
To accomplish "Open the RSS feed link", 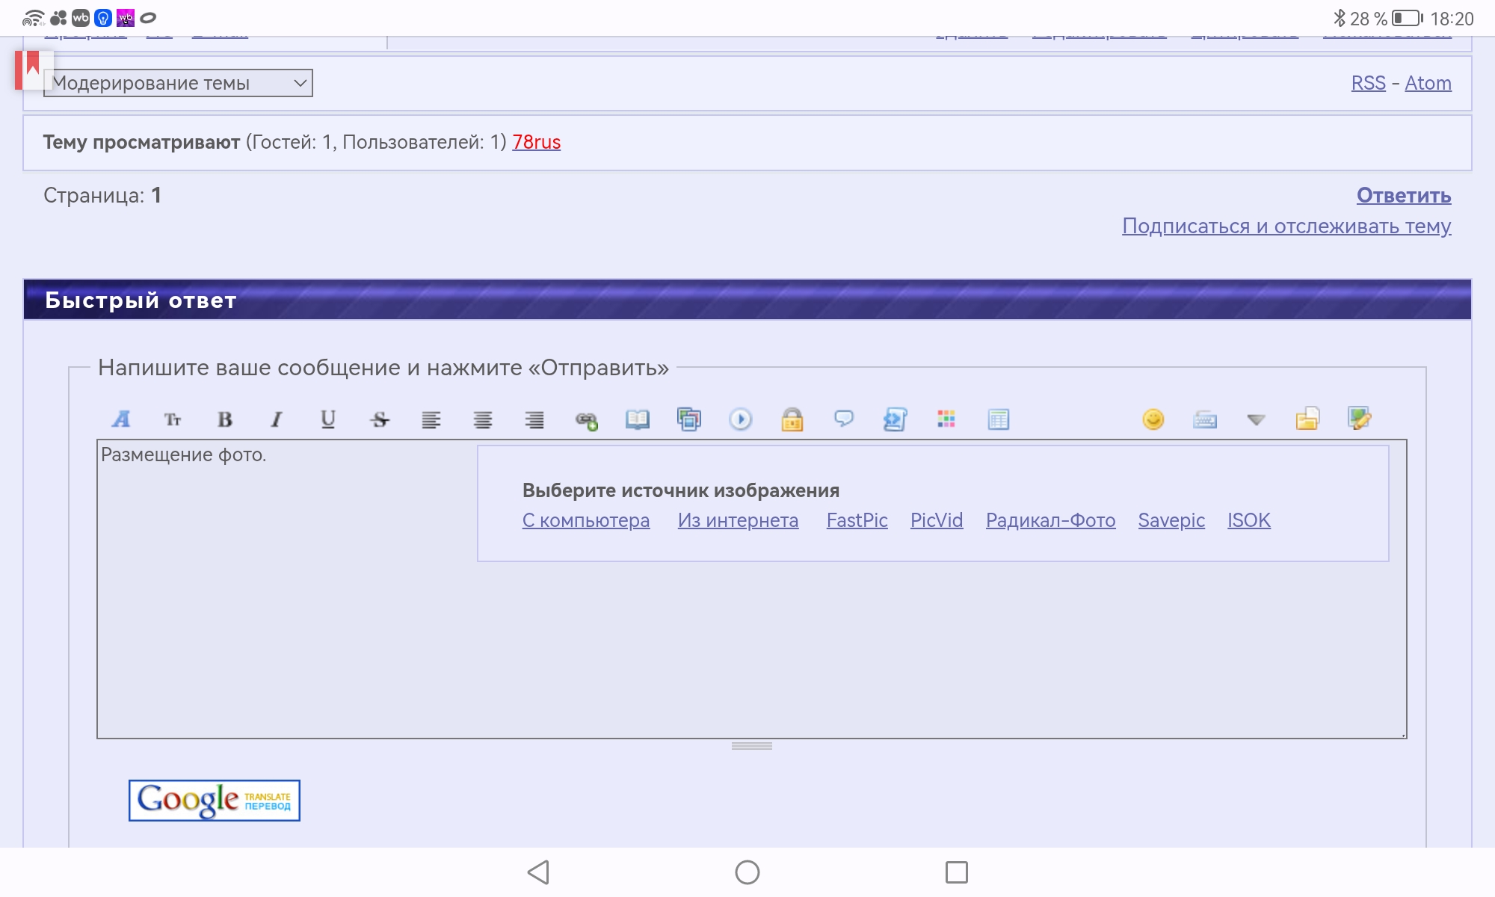I will point(1368,83).
